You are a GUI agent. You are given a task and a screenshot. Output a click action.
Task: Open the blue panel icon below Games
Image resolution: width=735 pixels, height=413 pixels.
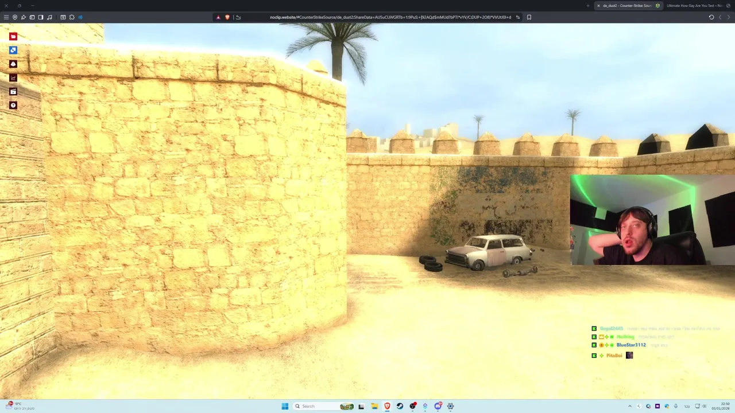[x=13, y=50]
